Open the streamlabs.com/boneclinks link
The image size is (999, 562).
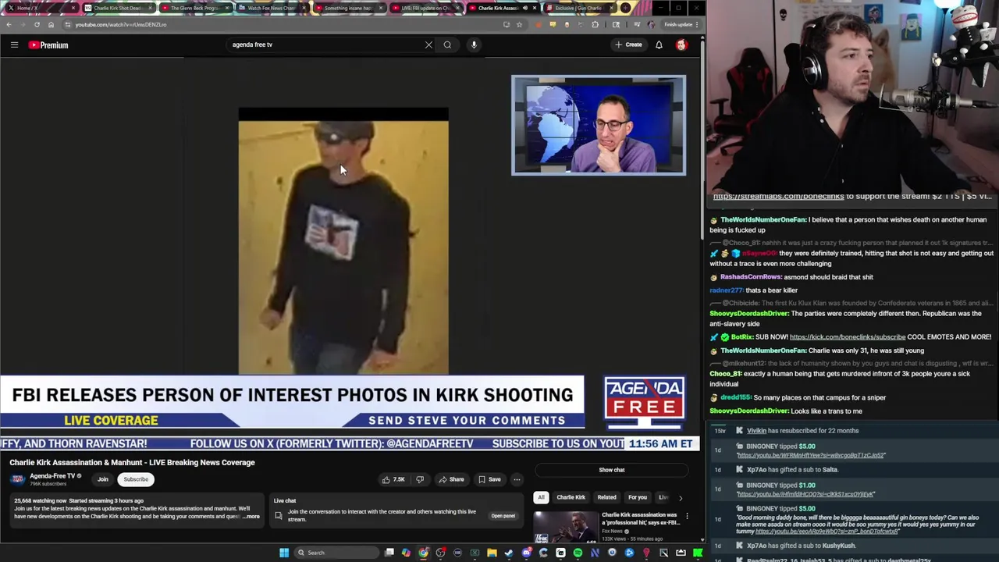(778, 197)
